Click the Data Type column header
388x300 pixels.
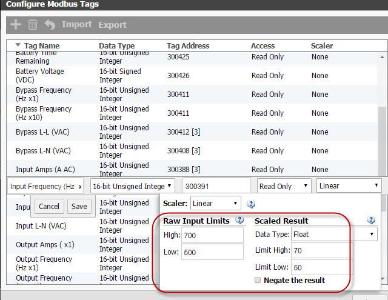coord(117,45)
